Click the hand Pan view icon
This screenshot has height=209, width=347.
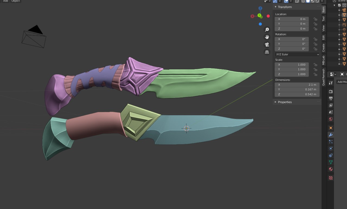[x=267, y=37]
